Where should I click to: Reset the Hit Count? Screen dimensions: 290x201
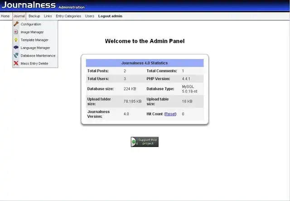(x=170, y=114)
